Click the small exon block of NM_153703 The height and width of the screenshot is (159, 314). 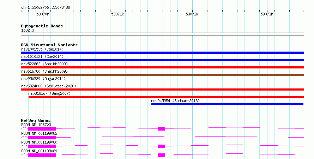pyautogui.click(x=161, y=129)
